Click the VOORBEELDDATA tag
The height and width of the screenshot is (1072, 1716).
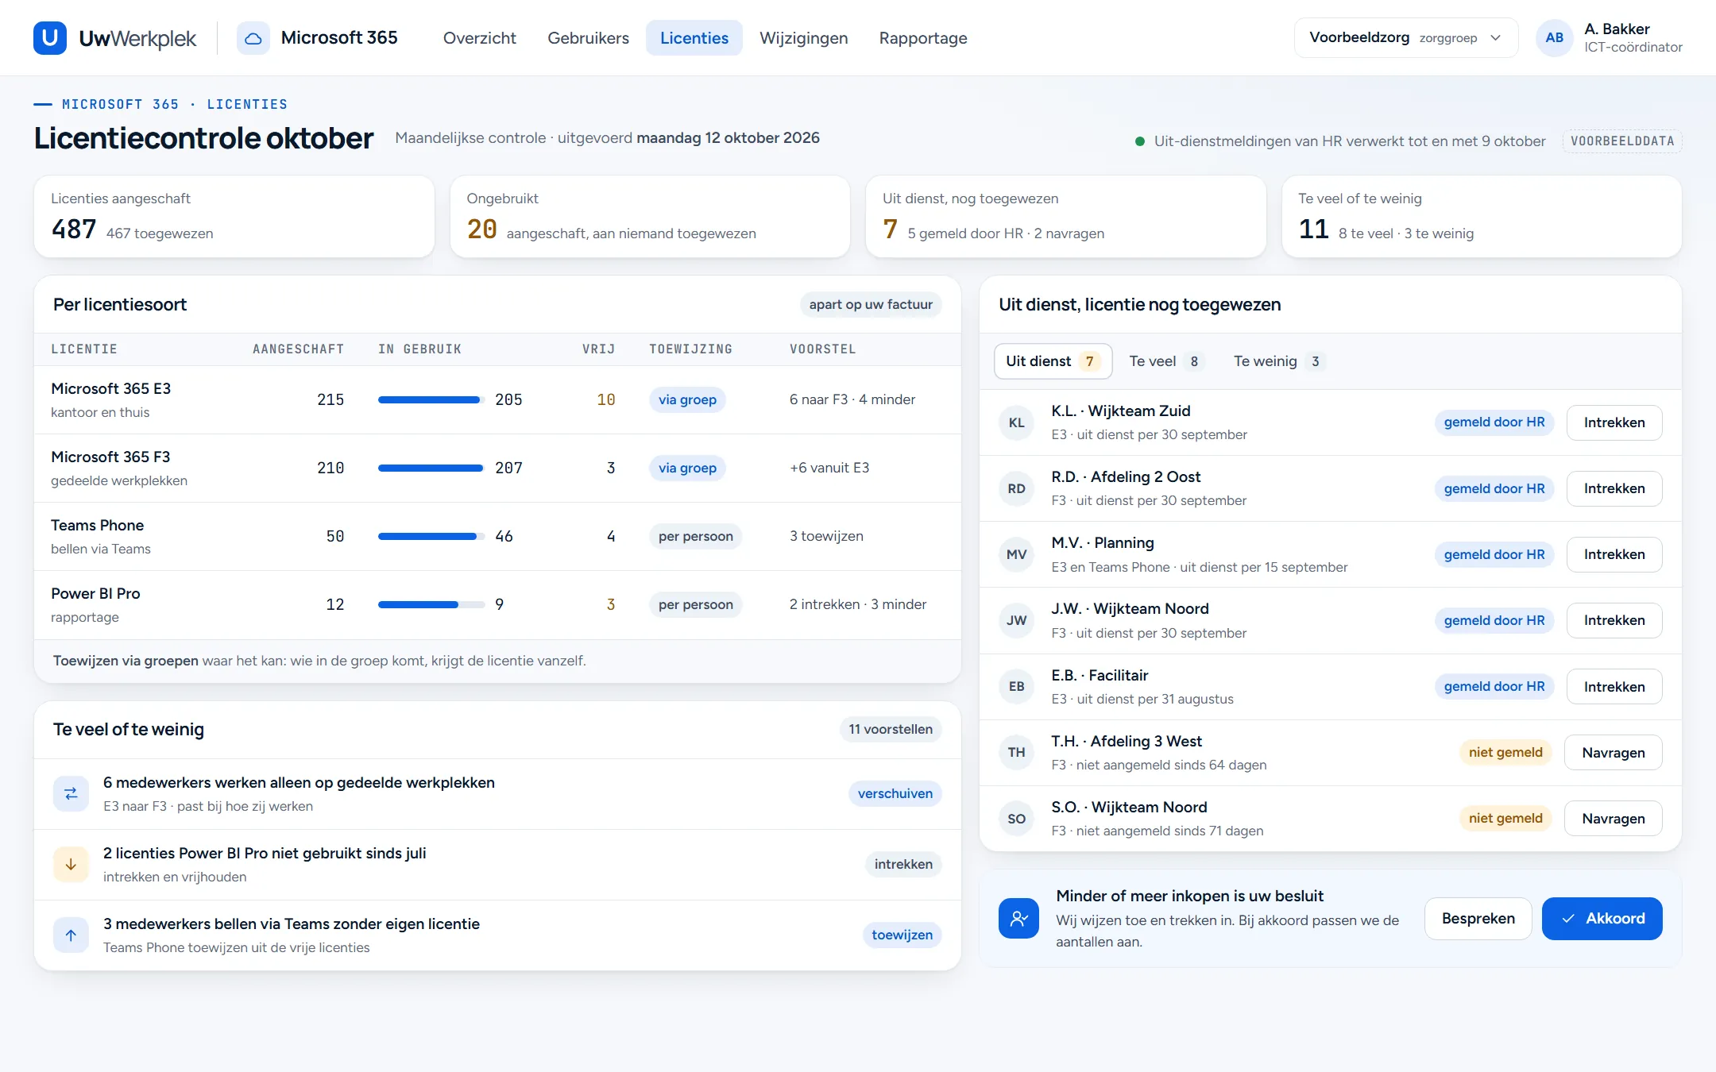(1622, 141)
